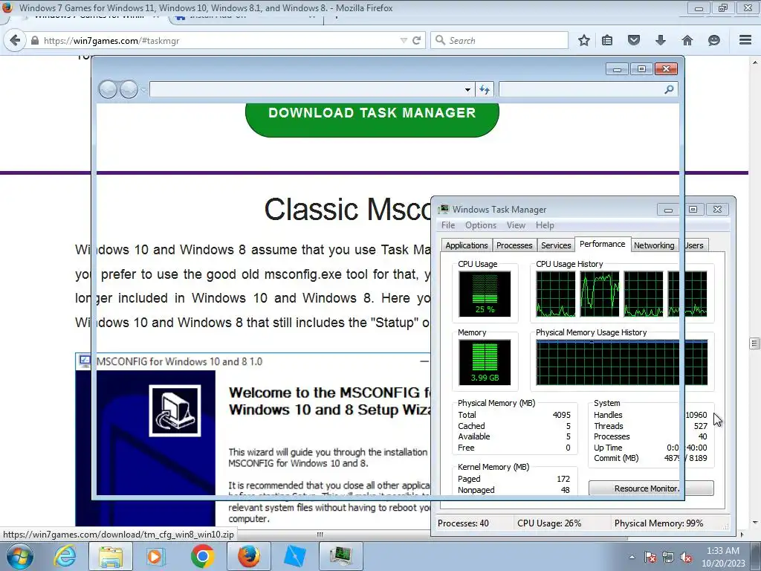Click Memory 3.99 GB gauge
This screenshot has height=571, width=761.
click(485, 362)
